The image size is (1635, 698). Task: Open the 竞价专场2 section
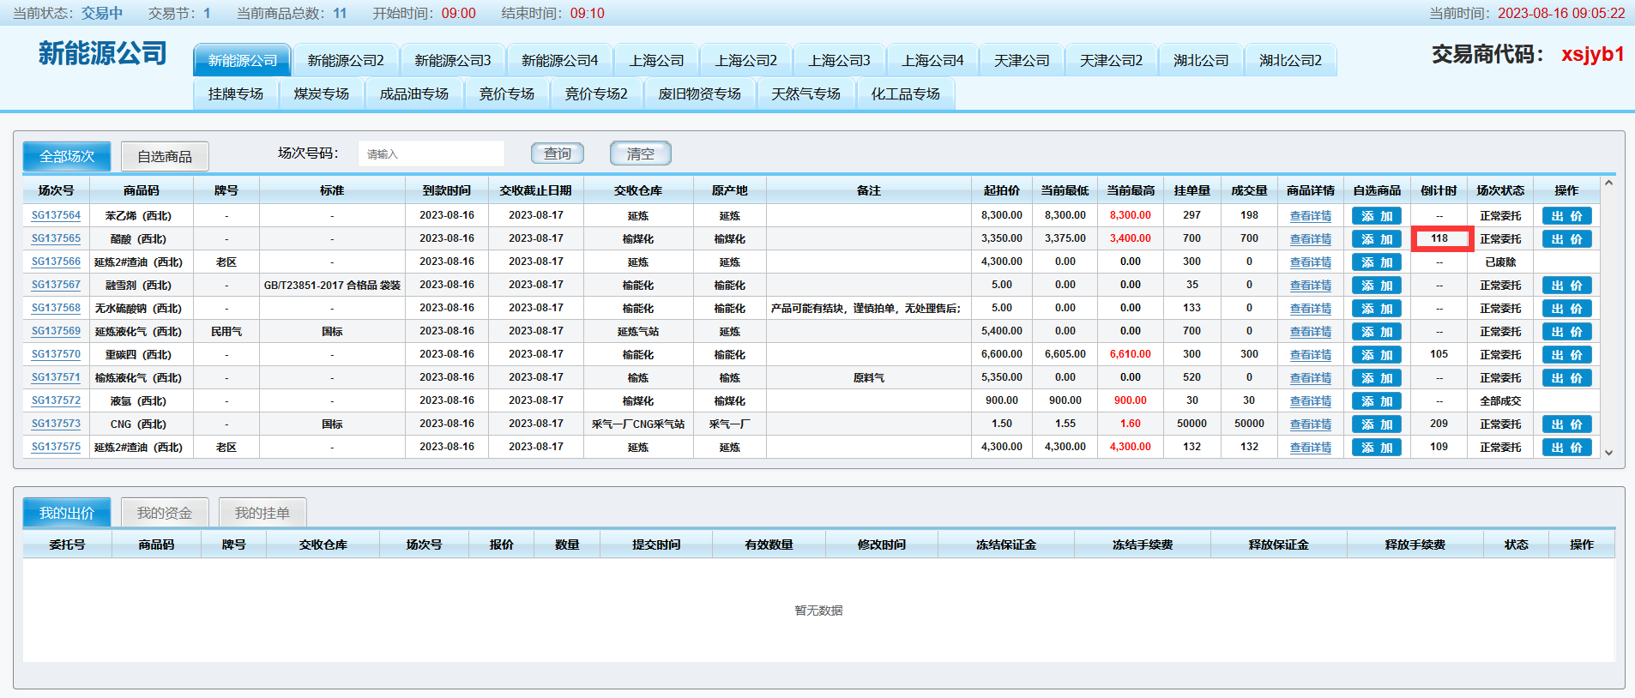(x=596, y=93)
